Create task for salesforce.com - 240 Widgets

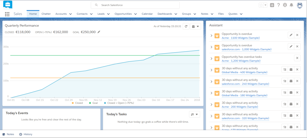point(285,81)
